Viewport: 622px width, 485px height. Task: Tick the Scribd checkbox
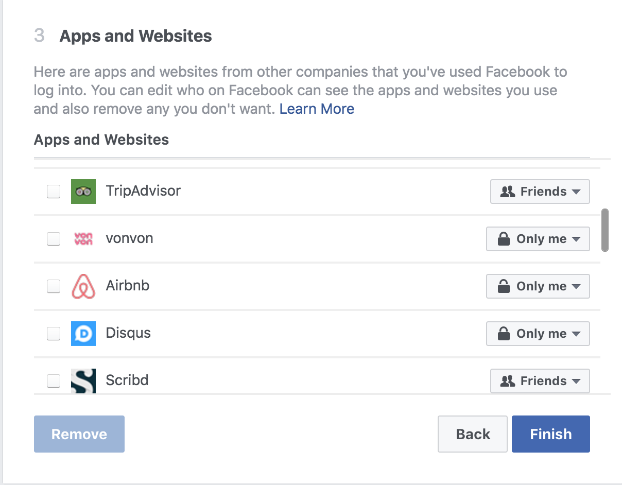(x=54, y=381)
